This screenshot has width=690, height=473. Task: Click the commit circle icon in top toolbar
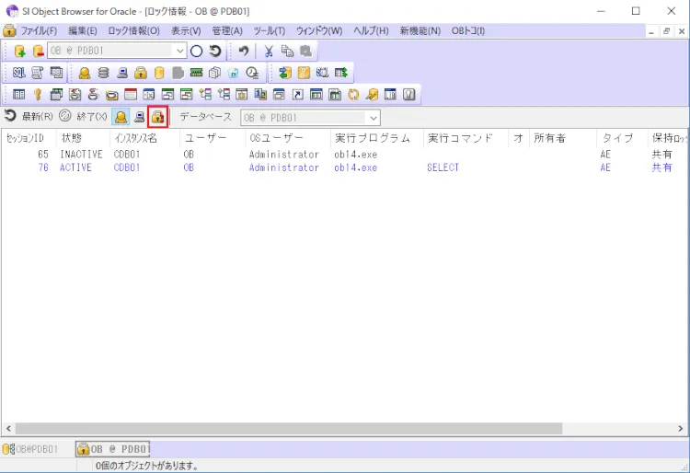(196, 51)
